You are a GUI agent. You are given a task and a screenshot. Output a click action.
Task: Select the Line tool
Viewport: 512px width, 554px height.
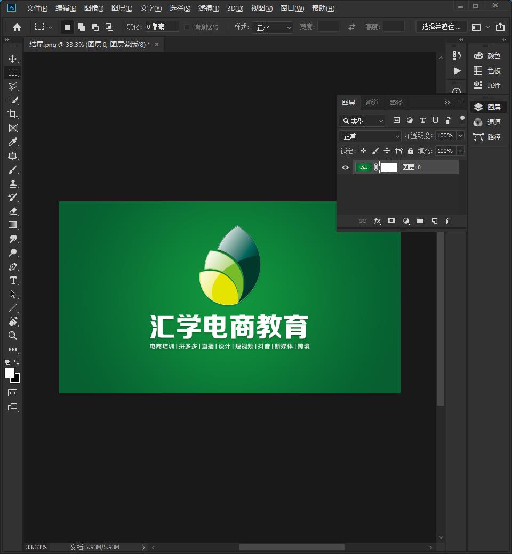point(13,308)
